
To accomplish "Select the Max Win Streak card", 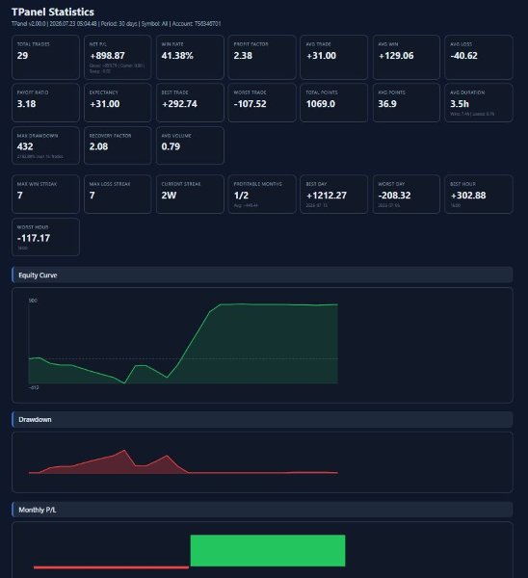I will [45, 194].
